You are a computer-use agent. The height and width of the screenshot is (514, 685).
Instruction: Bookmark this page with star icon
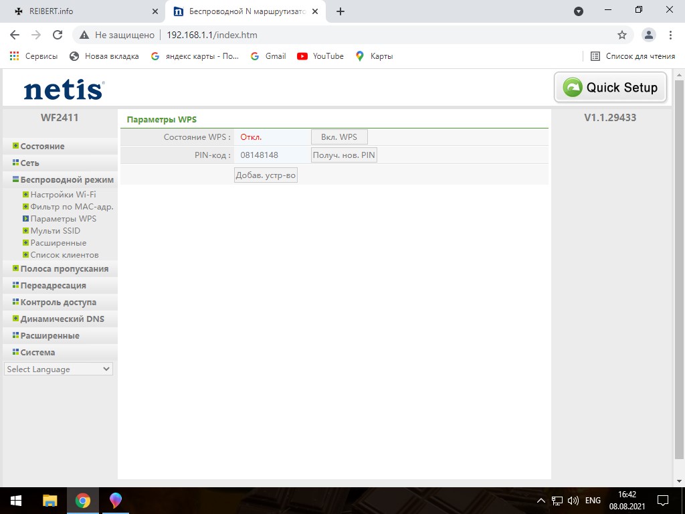[x=622, y=35]
